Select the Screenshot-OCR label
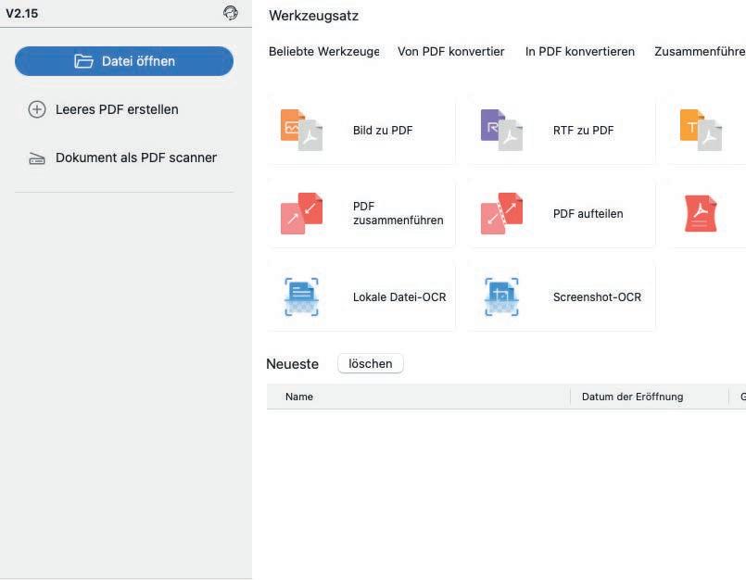The height and width of the screenshot is (580, 746). tap(597, 296)
